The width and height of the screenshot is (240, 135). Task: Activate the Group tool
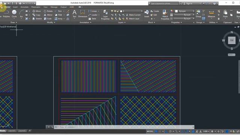point(198,13)
